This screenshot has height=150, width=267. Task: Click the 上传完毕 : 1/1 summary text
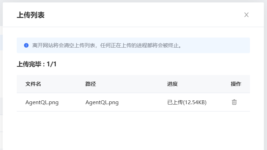click(37, 64)
